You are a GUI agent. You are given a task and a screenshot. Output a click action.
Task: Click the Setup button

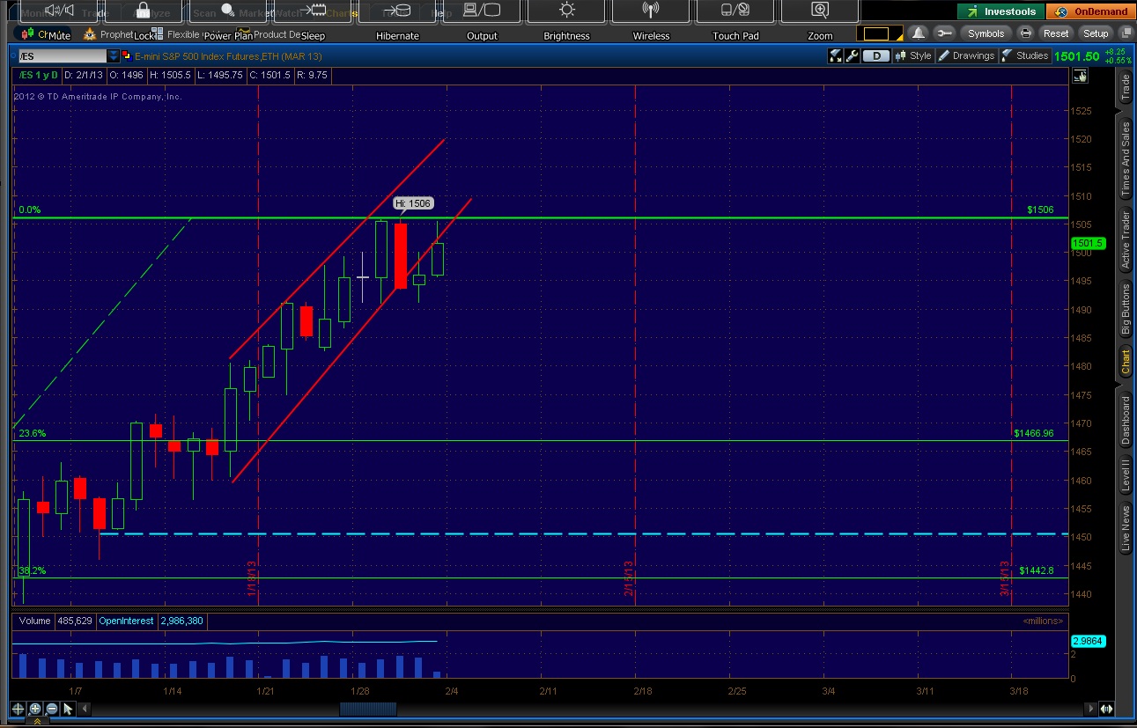tap(1096, 33)
